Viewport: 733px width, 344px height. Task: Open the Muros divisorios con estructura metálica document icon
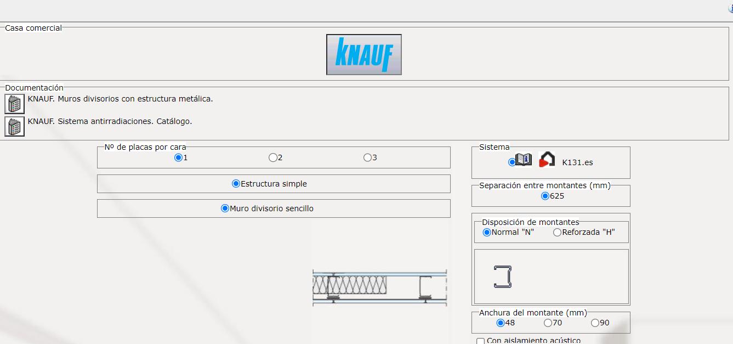click(x=14, y=104)
